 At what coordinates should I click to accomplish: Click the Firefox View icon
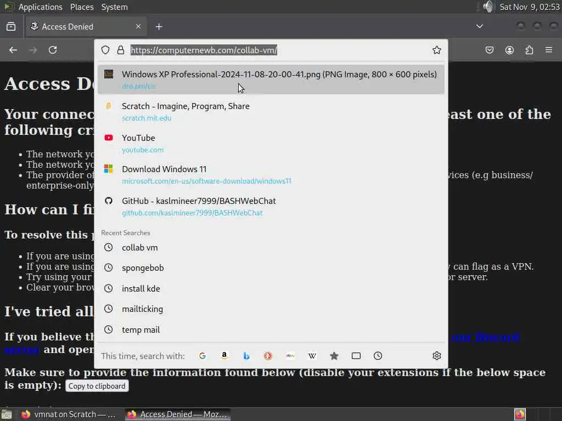pos(11,26)
